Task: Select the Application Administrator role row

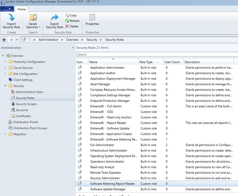Action: tap(157, 68)
